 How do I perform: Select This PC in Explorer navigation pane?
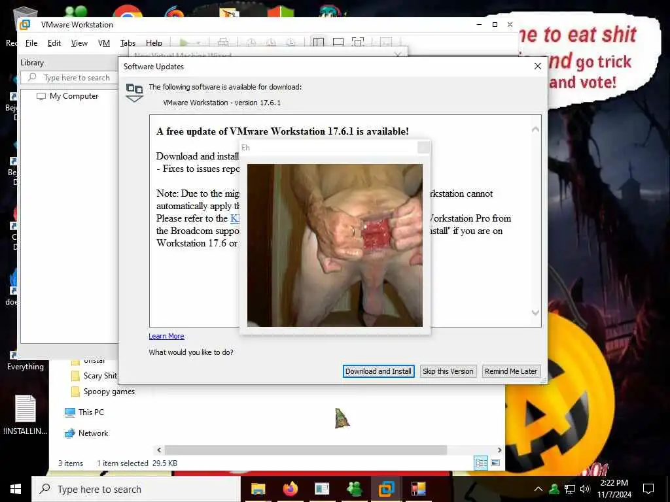click(84, 412)
